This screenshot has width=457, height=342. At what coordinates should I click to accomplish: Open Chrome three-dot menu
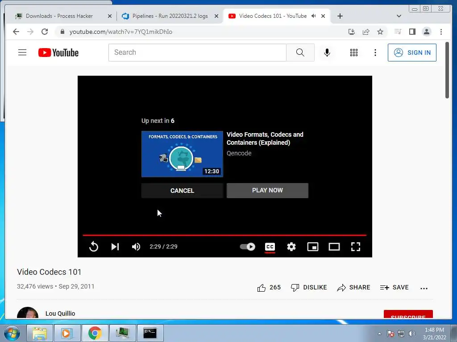(441, 32)
